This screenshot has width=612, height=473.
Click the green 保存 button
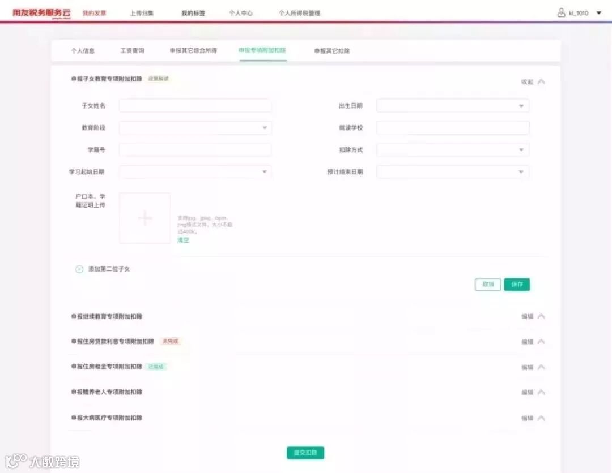(517, 285)
